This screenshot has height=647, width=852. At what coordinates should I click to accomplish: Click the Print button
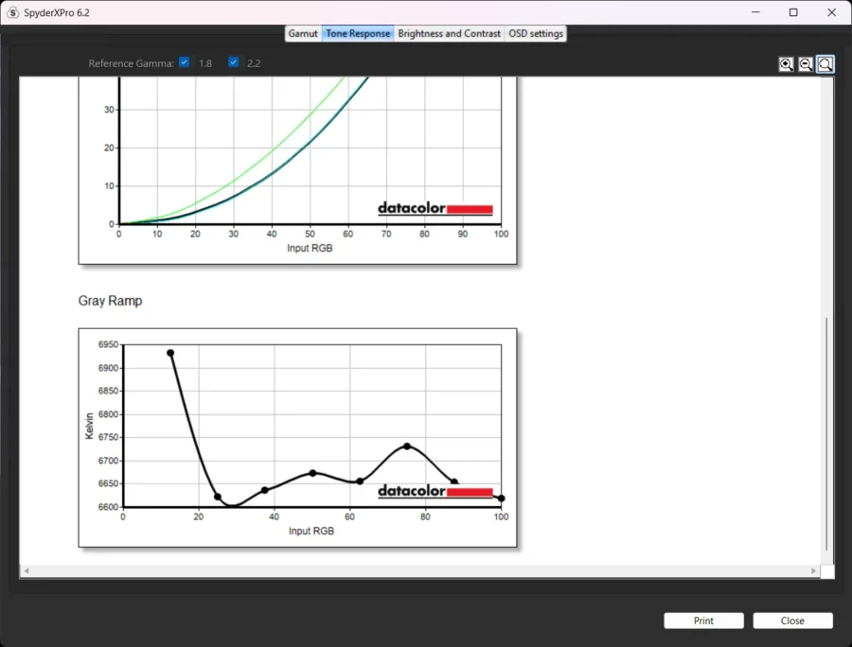703,621
